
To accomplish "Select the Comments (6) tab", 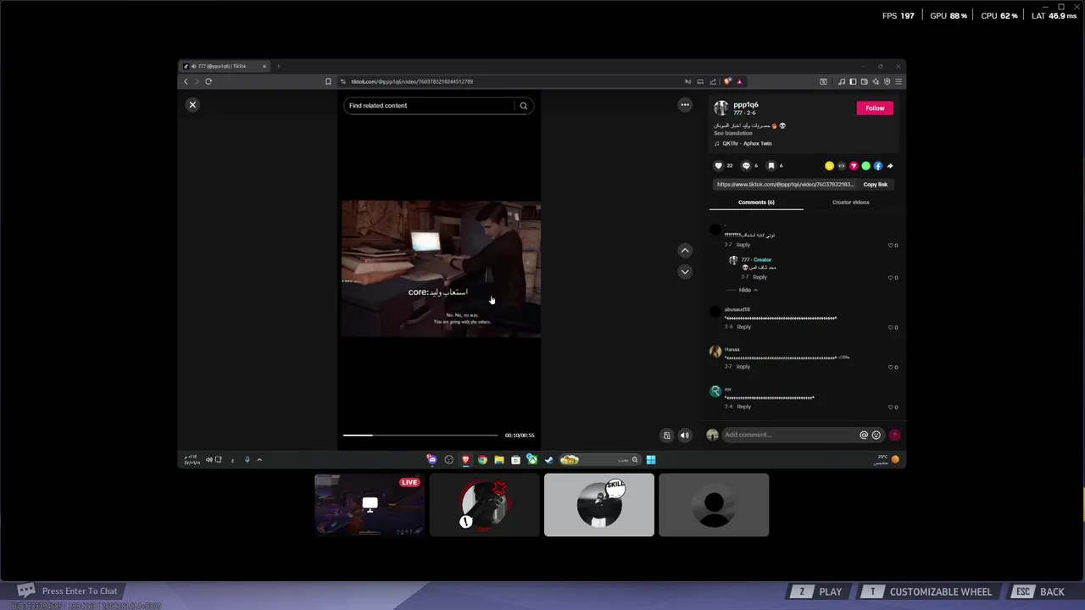I will (x=756, y=202).
